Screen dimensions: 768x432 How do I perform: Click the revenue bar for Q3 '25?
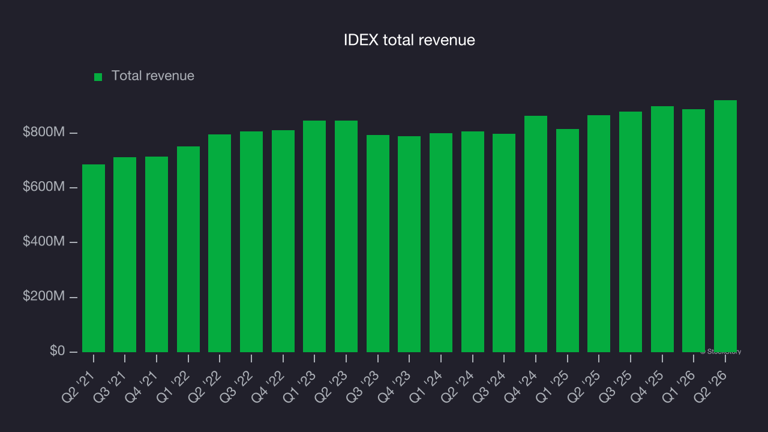[x=631, y=232]
